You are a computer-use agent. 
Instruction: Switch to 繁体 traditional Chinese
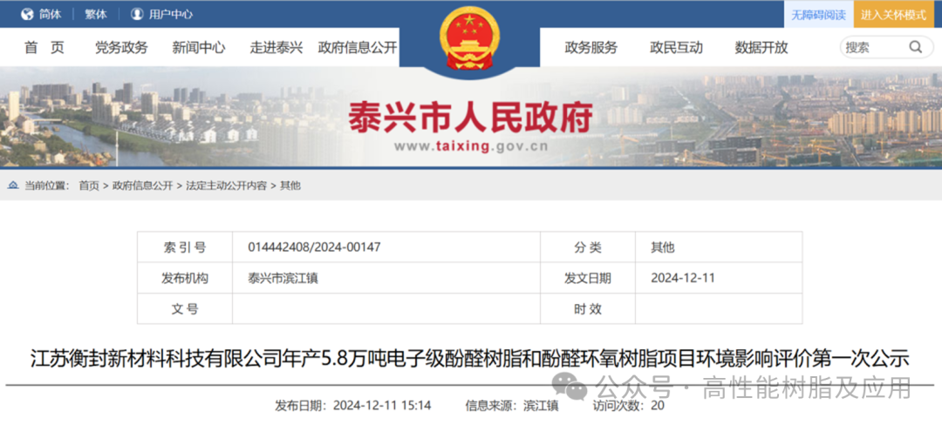click(96, 15)
